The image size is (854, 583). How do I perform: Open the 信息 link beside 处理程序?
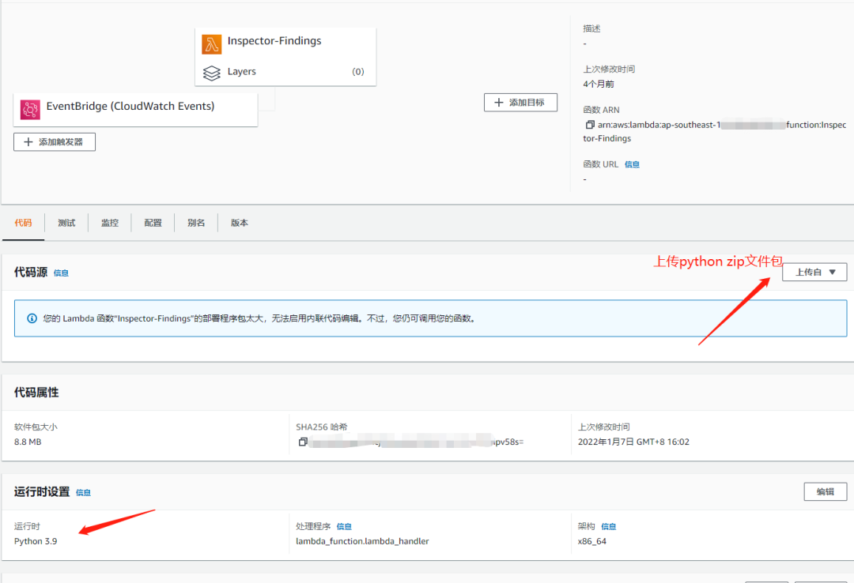coord(344,526)
